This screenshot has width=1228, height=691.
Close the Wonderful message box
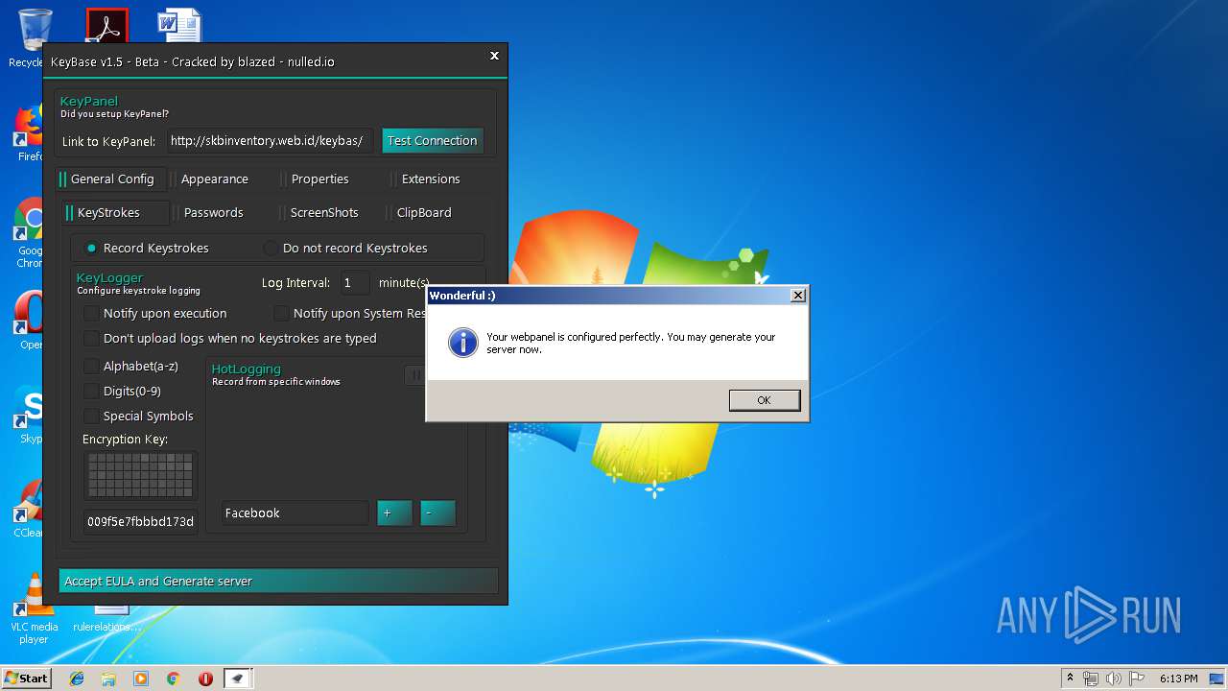tap(797, 296)
